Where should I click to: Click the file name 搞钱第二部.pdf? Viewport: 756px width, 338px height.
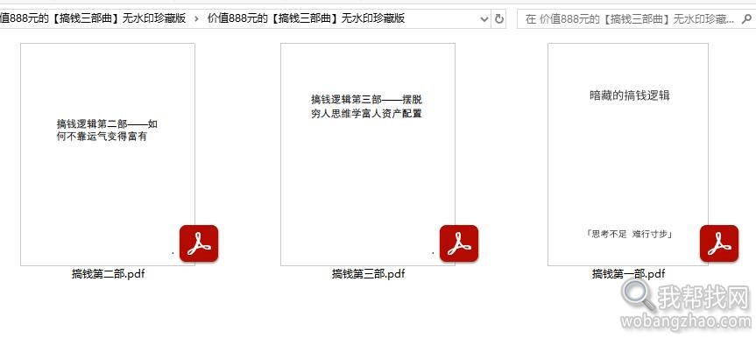click(x=108, y=274)
